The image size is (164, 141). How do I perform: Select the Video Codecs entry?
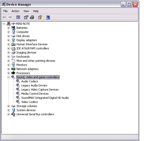coord(30,102)
